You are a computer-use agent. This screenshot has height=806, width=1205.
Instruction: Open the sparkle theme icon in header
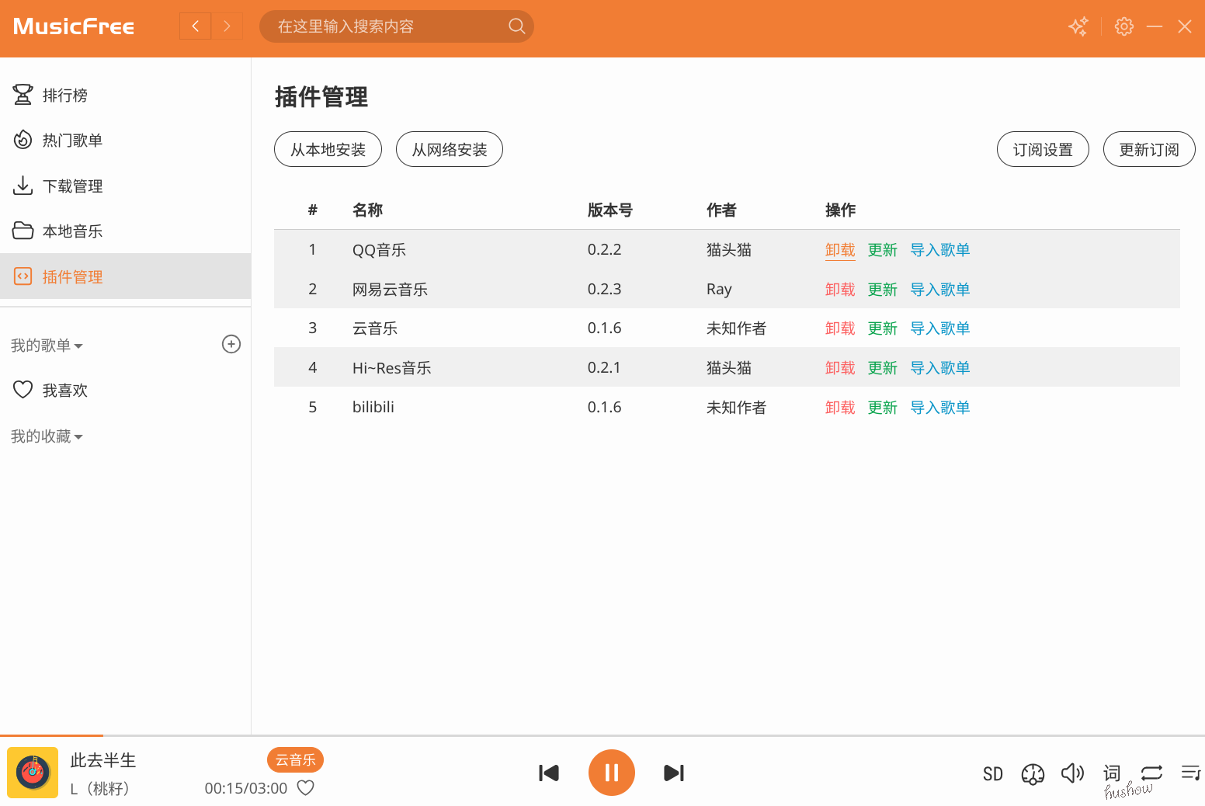pyautogui.click(x=1078, y=26)
